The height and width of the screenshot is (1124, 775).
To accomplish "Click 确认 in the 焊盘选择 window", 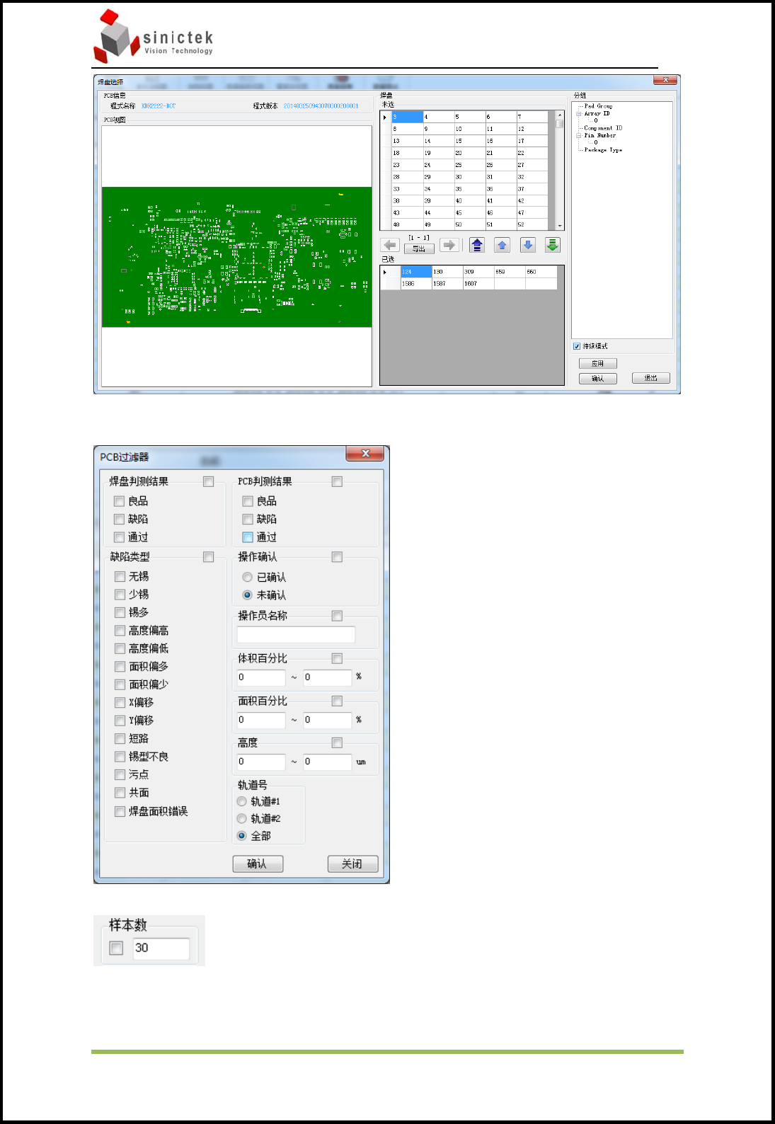I will pyautogui.click(x=598, y=379).
